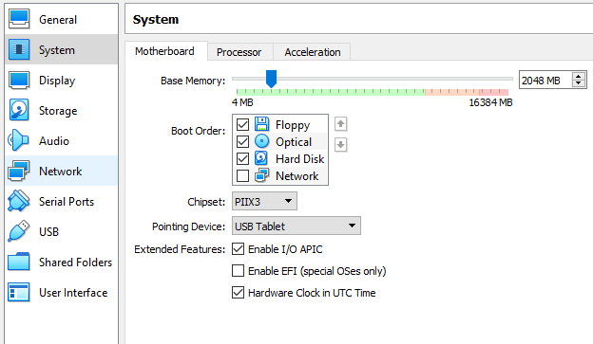Go to USB settings label
593x344 pixels.
(x=48, y=231)
